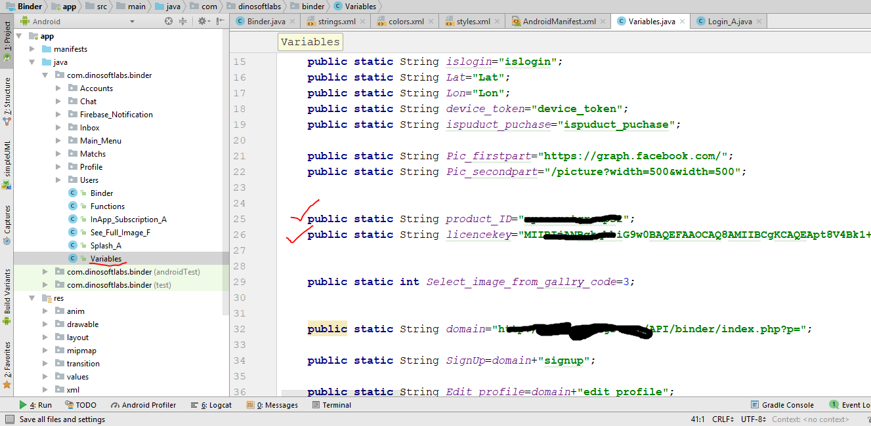This screenshot has height=426, width=871.
Task: Open the Terminal tool window
Action: [x=331, y=405]
